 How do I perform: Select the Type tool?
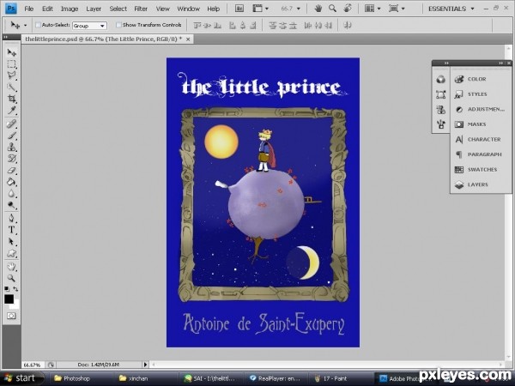(x=11, y=230)
